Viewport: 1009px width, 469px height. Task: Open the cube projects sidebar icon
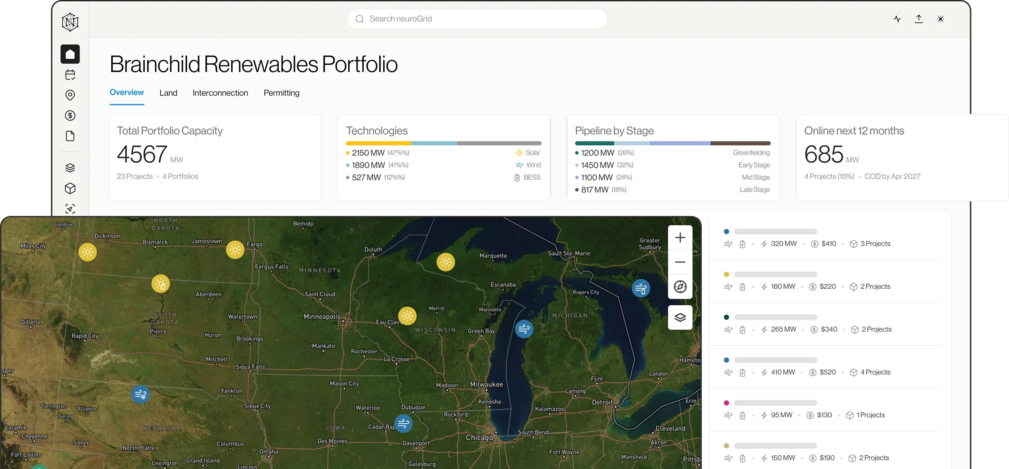pyautogui.click(x=70, y=189)
